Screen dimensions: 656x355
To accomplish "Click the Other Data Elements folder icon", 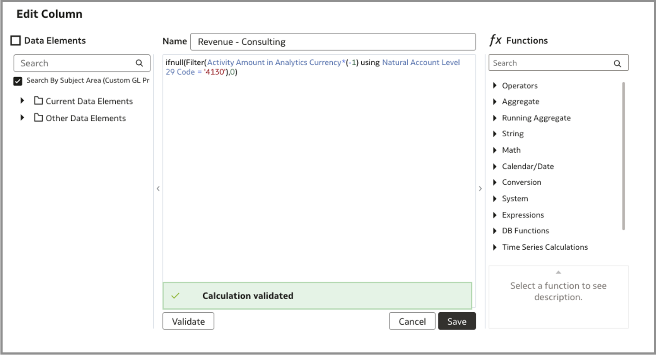I will pos(38,118).
